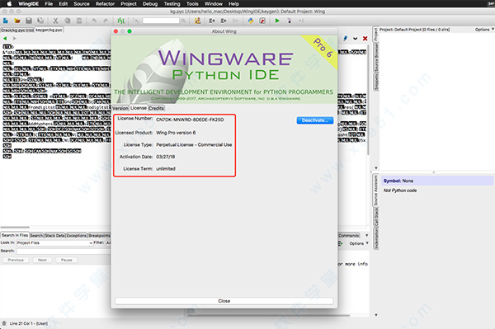This screenshot has height=329, width=495.
Task: Click the Redo arrow icon
Action: coord(106,21)
